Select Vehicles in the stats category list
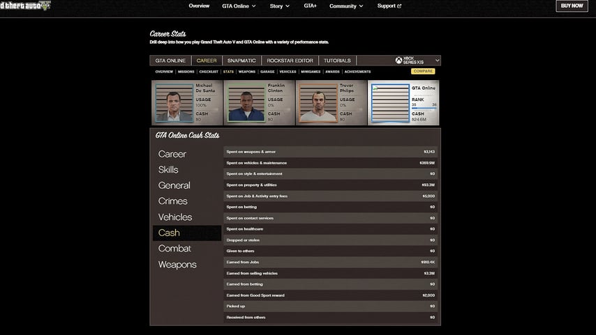The image size is (596, 335). pos(175,217)
